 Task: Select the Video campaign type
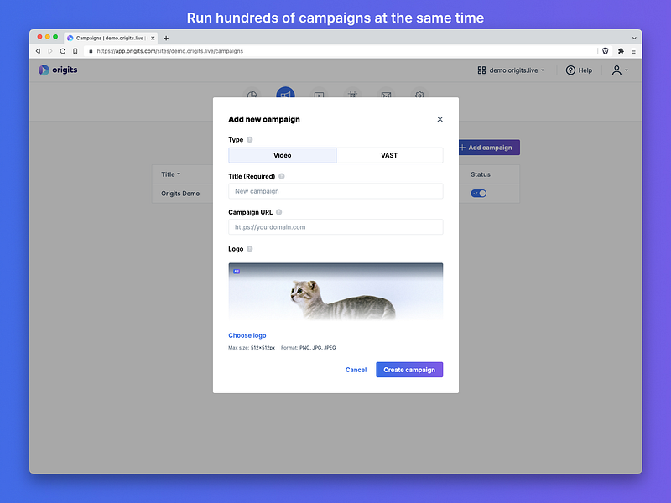pos(283,155)
